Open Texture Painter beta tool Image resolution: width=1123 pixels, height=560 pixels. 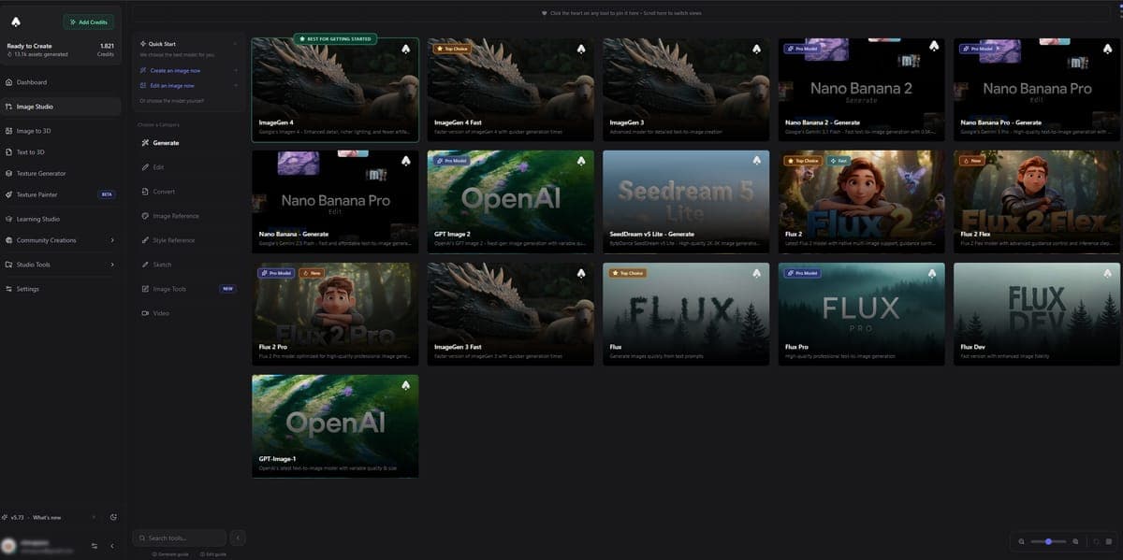pos(61,194)
